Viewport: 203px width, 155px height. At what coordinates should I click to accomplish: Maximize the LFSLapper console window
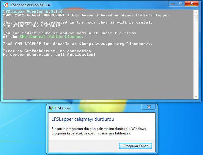pyautogui.click(x=181, y=4)
